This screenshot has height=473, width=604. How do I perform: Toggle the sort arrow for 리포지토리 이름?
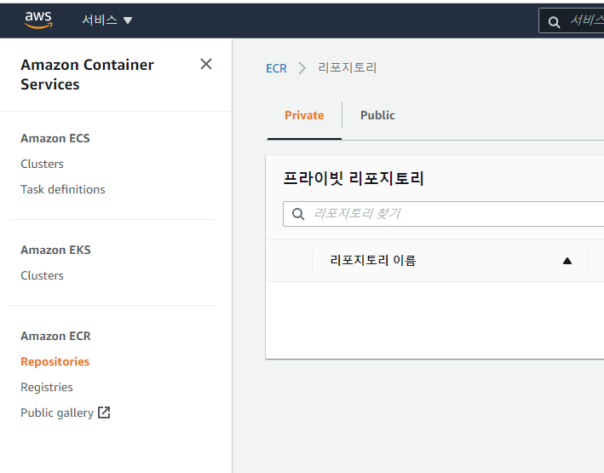click(x=567, y=261)
